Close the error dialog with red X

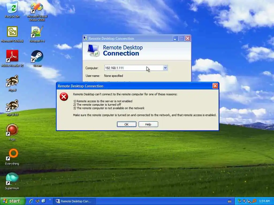pos(215,86)
